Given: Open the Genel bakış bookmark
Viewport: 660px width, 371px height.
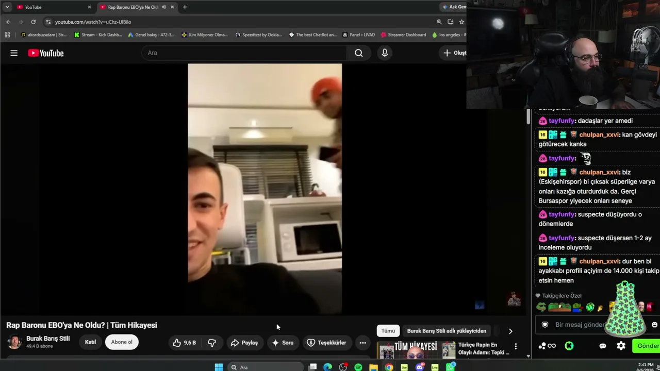Looking at the screenshot, I should coord(151,35).
